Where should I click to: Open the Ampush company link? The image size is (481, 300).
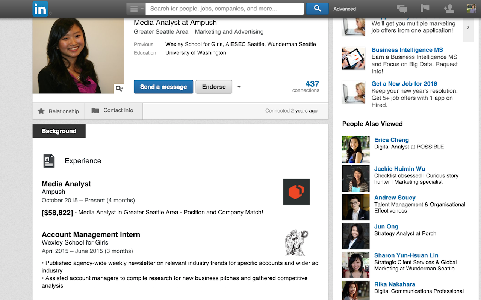coord(53,192)
